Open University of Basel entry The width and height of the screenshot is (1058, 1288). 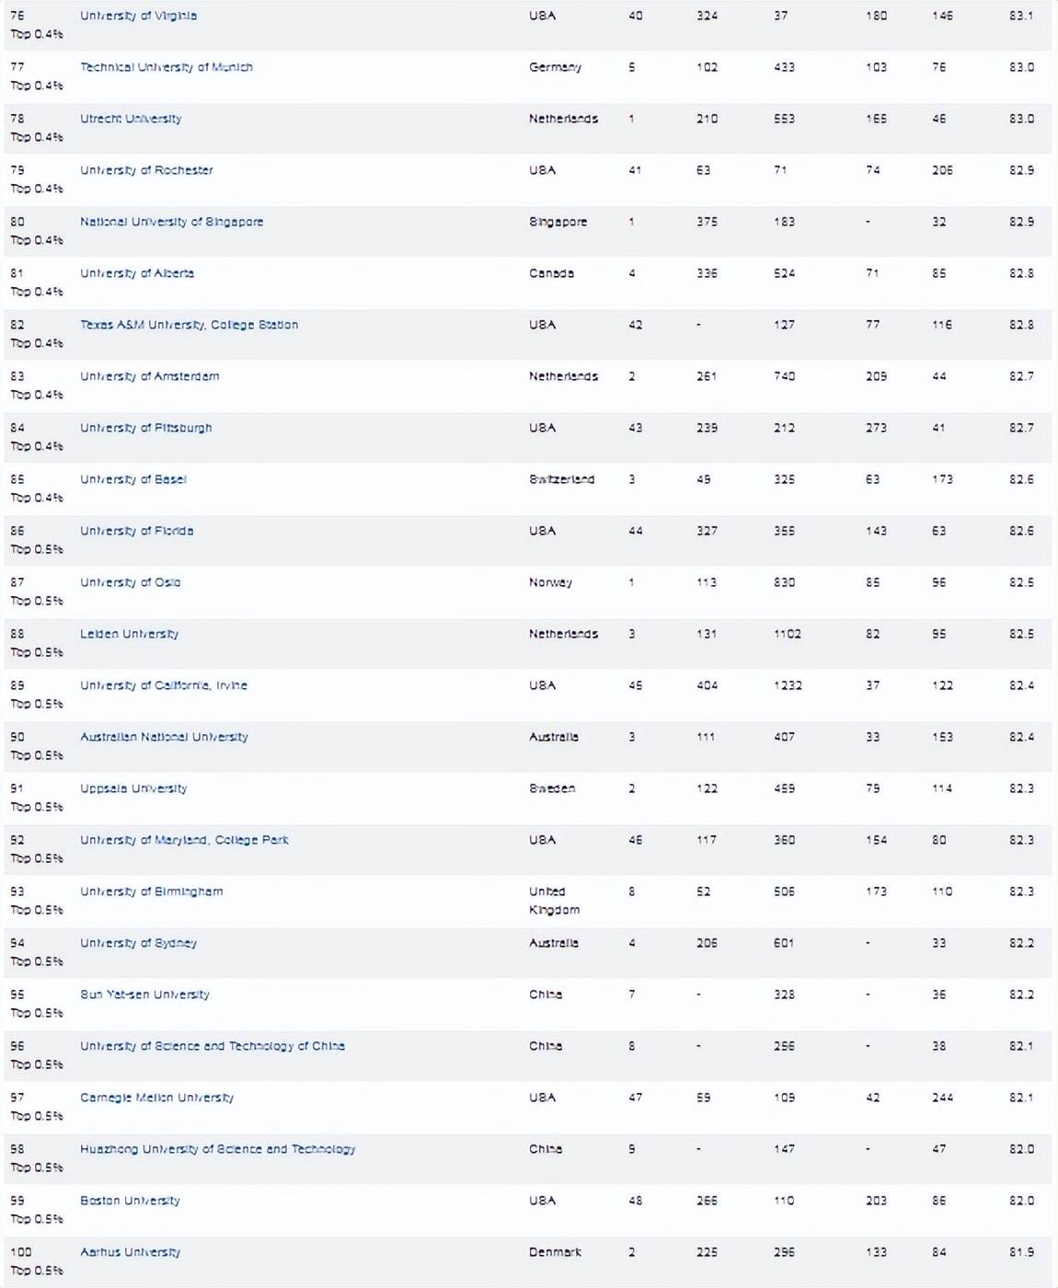coord(132,479)
